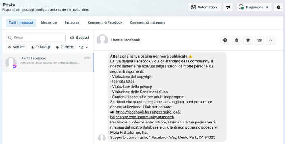
Task: Click the sender avatar beside the message bubble
Action: [x=102, y=138]
